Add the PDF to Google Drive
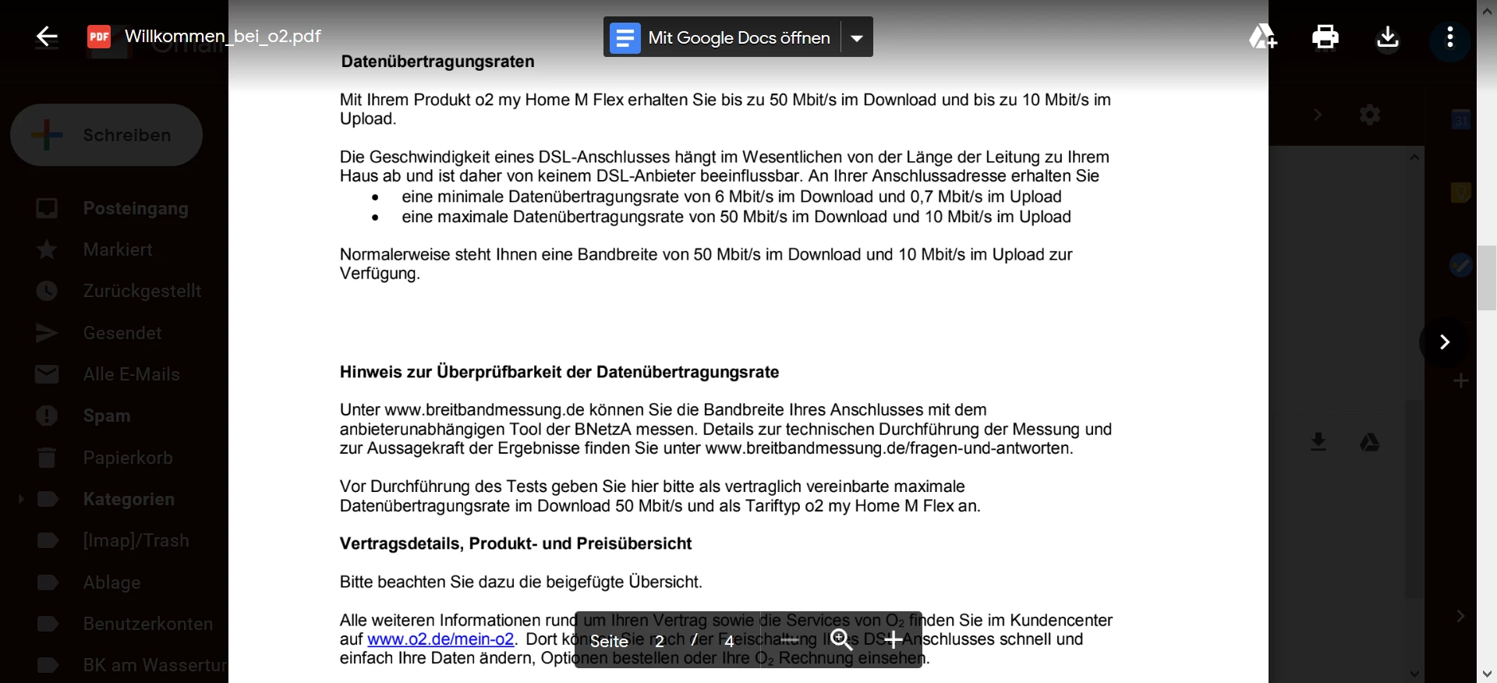 (x=1262, y=37)
